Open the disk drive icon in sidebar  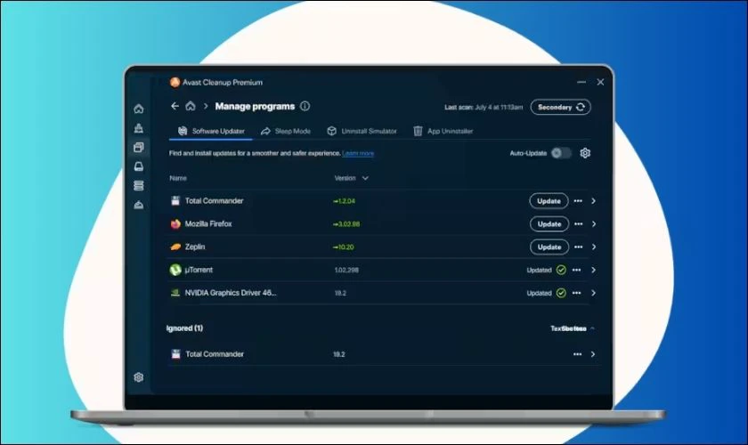[138, 166]
